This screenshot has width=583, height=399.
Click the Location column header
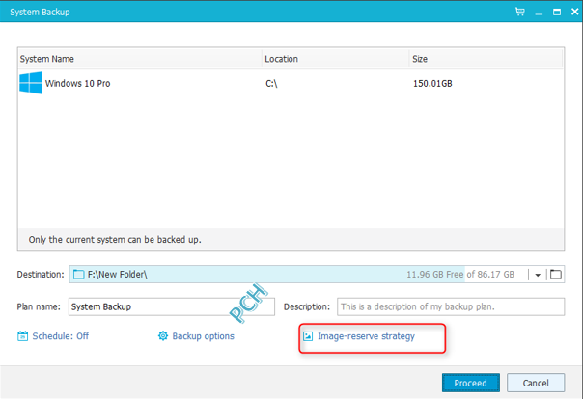pos(335,59)
